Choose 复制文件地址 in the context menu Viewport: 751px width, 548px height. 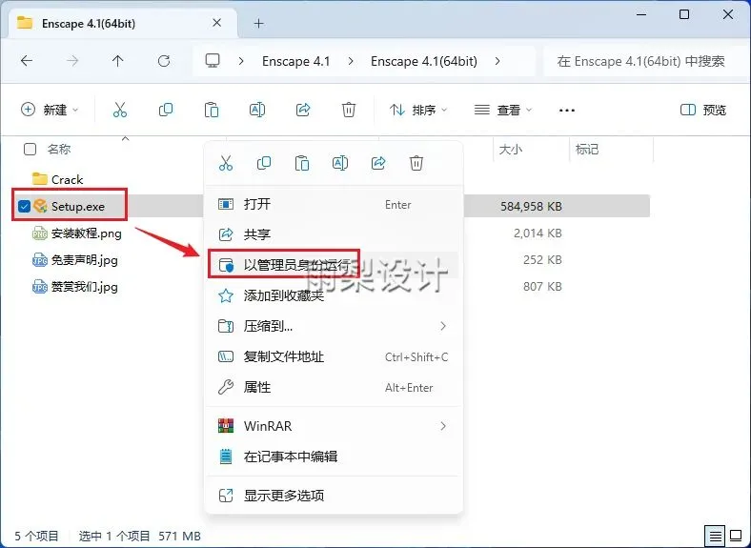pos(334,356)
